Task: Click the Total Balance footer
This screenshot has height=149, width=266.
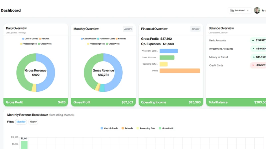Action: (236, 102)
